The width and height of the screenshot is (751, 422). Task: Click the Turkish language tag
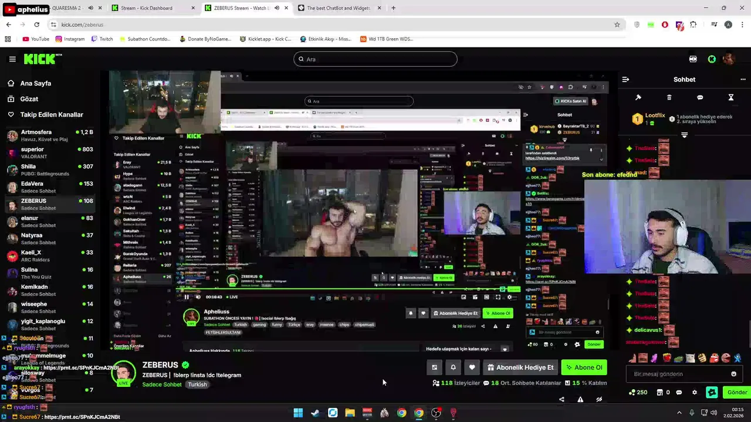[197, 384]
